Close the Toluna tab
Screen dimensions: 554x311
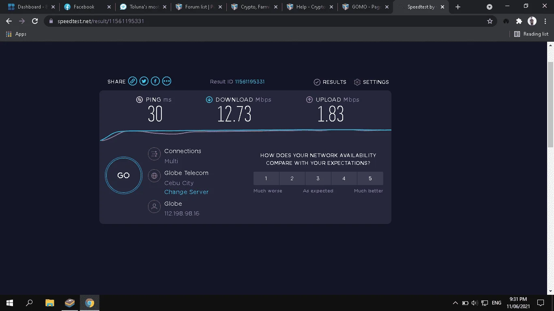pos(164,7)
